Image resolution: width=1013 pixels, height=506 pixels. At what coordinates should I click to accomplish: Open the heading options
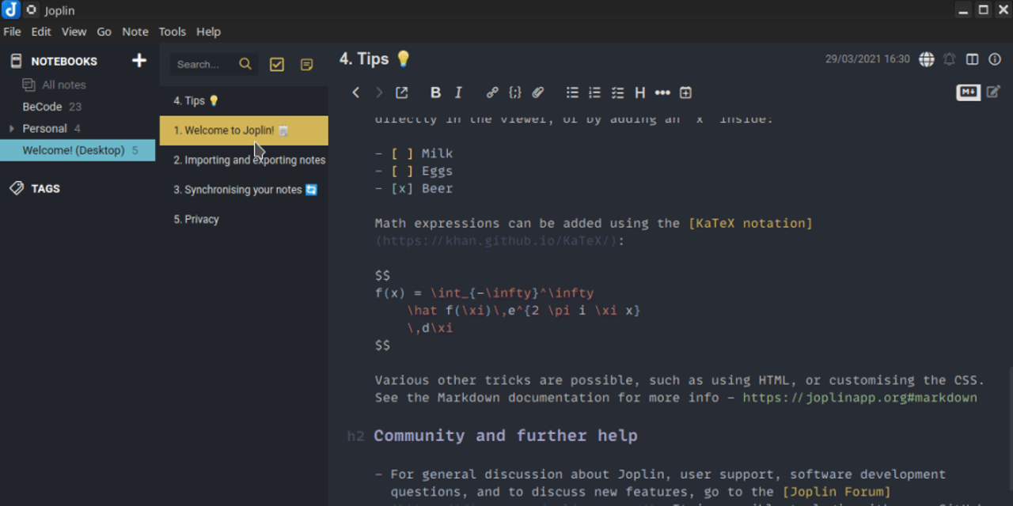coord(639,93)
